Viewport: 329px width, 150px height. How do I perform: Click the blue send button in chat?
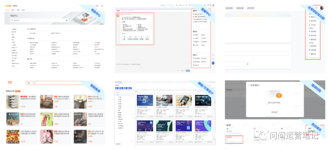coord(188,71)
